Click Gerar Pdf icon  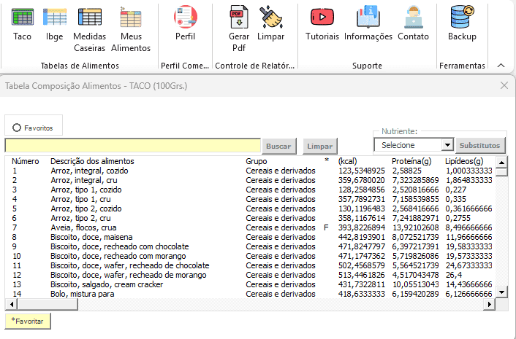coord(239,29)
